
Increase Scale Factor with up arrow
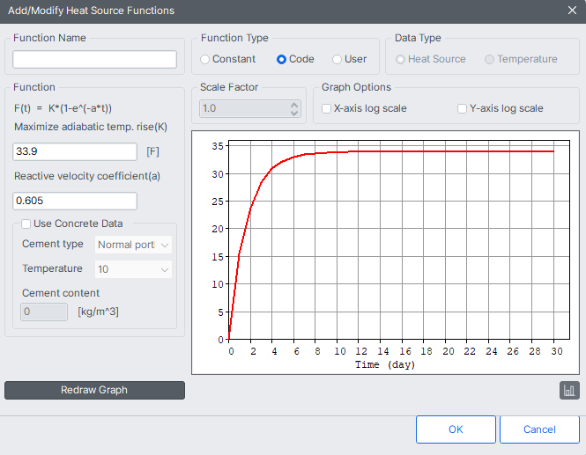pos(294,105)
